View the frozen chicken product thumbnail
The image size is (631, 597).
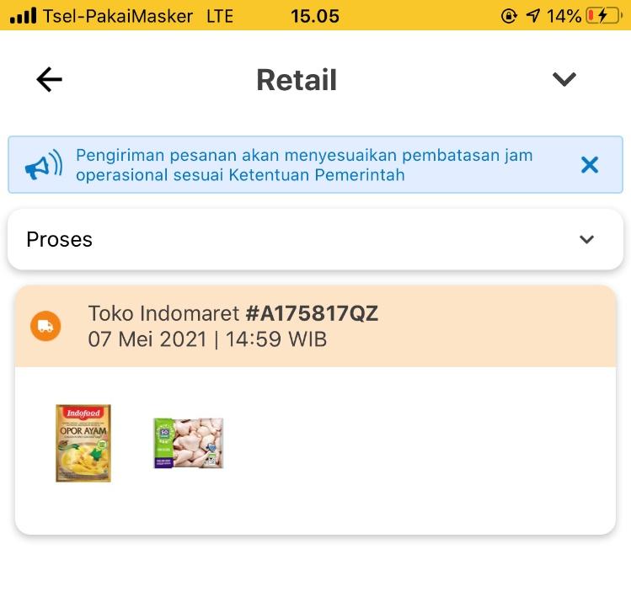coord(189,443)
